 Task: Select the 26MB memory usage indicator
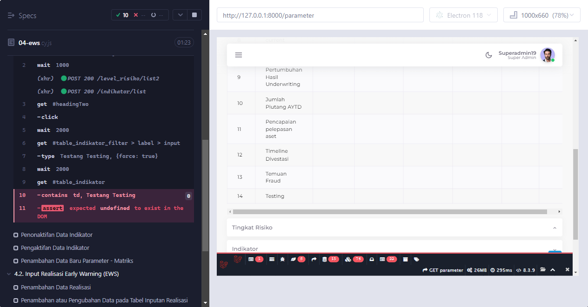click(x=477, y=270)
